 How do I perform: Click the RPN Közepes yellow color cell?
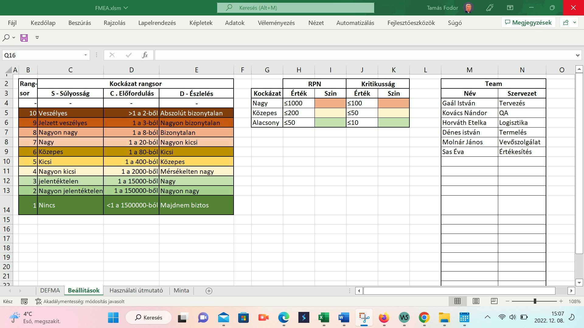(330, 113)
